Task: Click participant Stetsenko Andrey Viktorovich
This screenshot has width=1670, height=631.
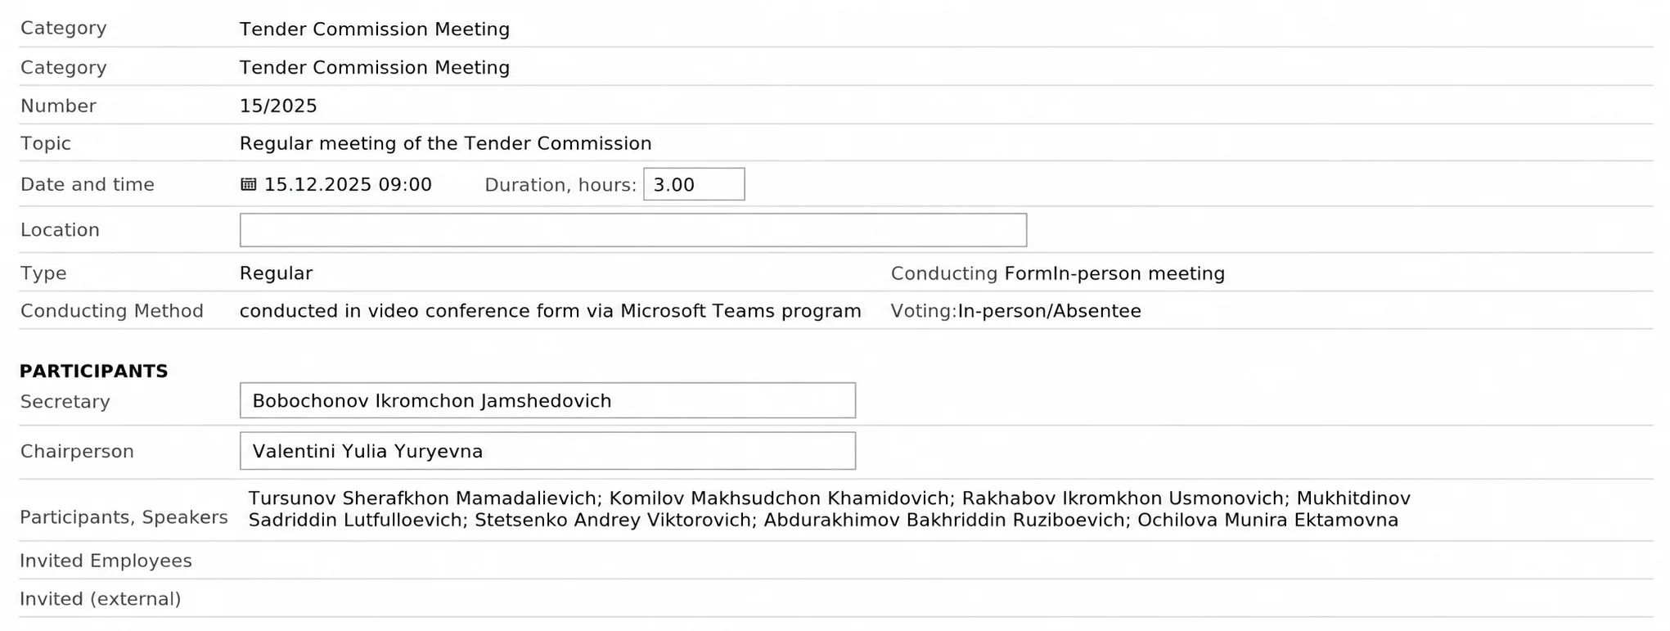Action: 614,521
